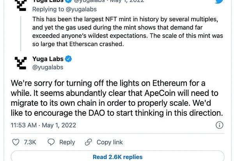The height and width of the screenshot is (161, 234).
Task: Click the Reply text label
Action: 67,142
